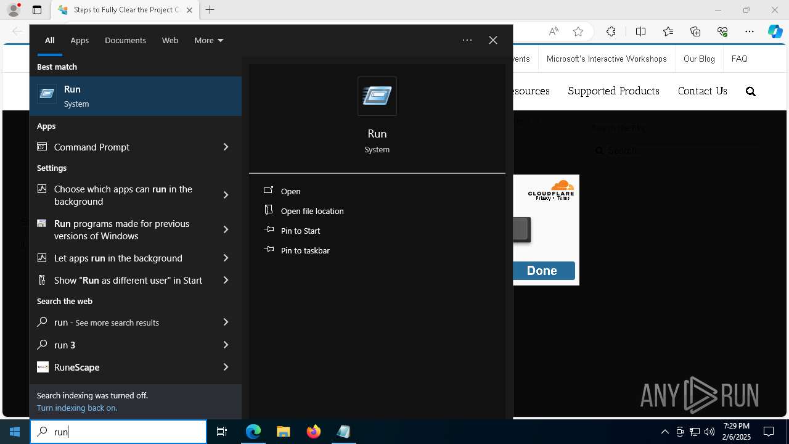
Task: Switch to the Documents search tab
Action: 125,40
